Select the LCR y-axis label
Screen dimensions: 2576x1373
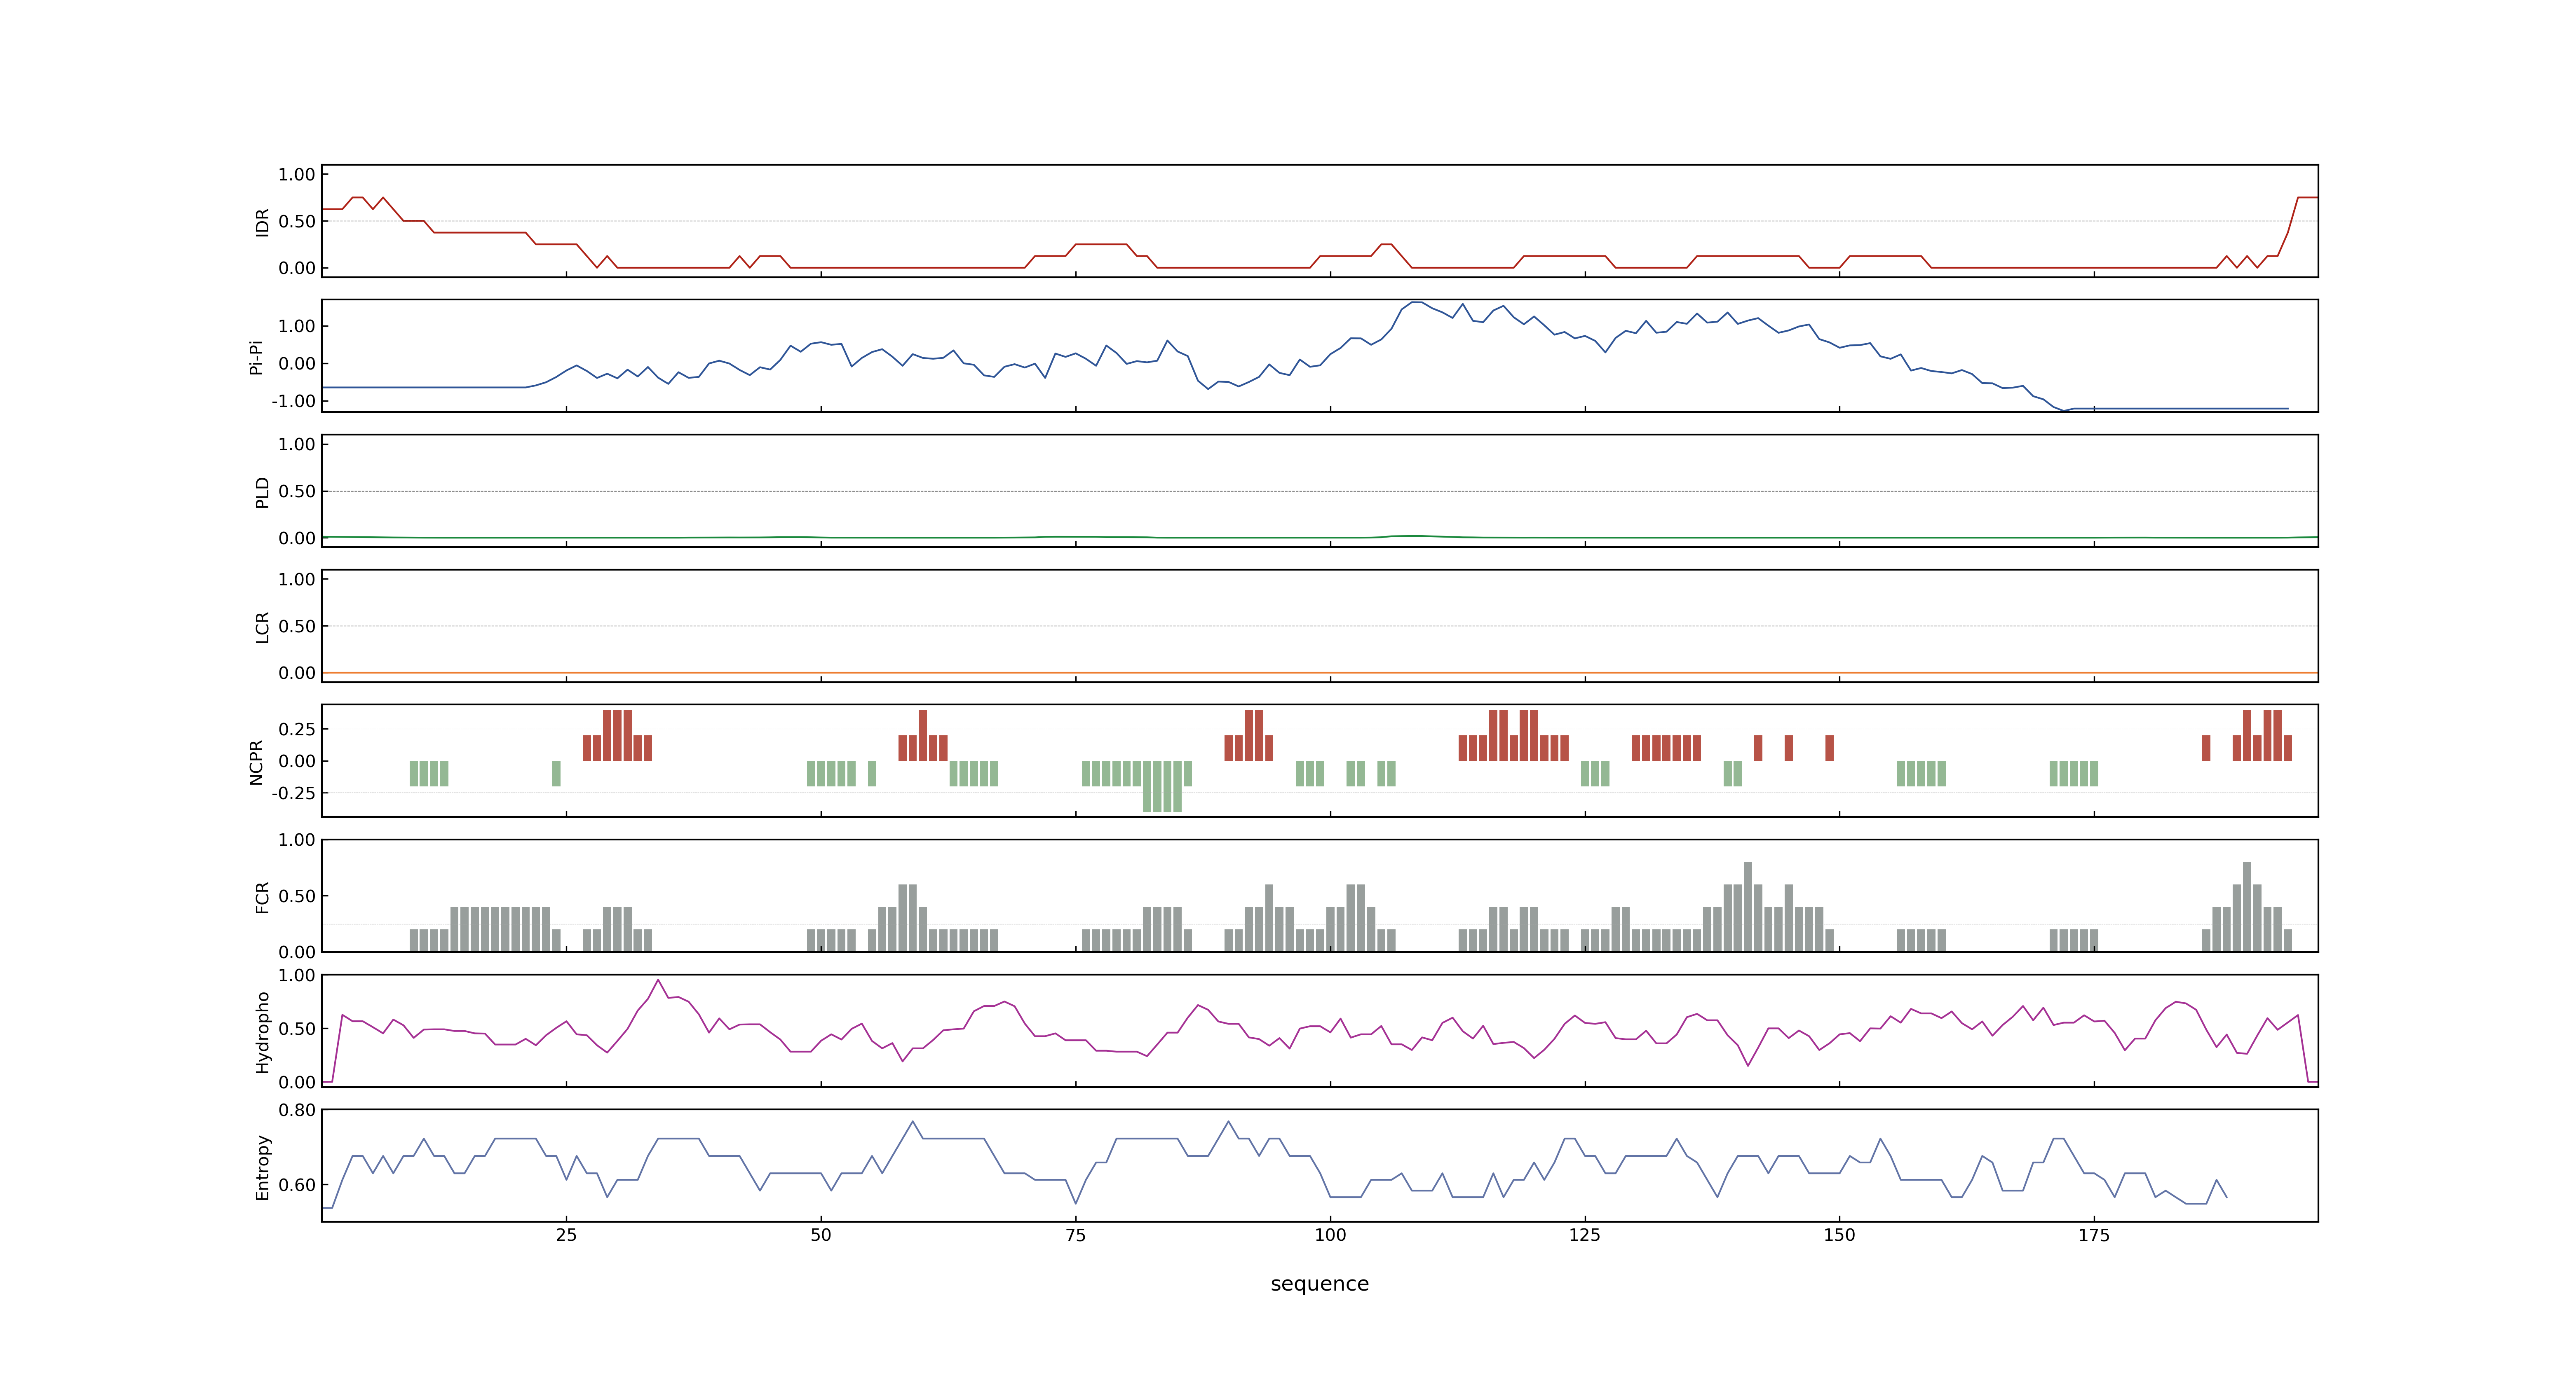tap(262, 627)
